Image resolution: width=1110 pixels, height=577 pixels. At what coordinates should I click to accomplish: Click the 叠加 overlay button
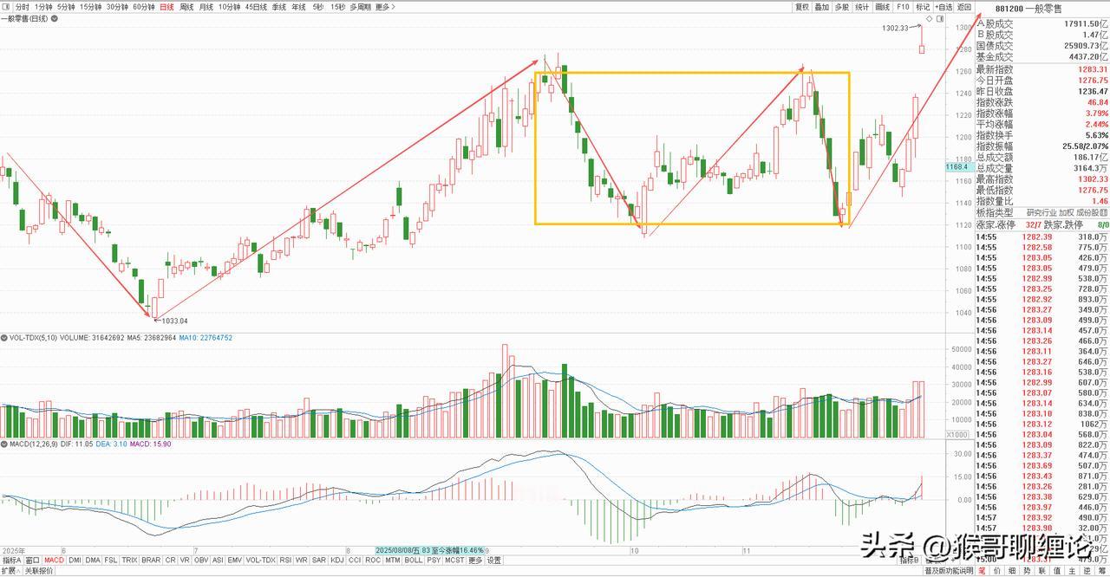[x=822, y=7]
